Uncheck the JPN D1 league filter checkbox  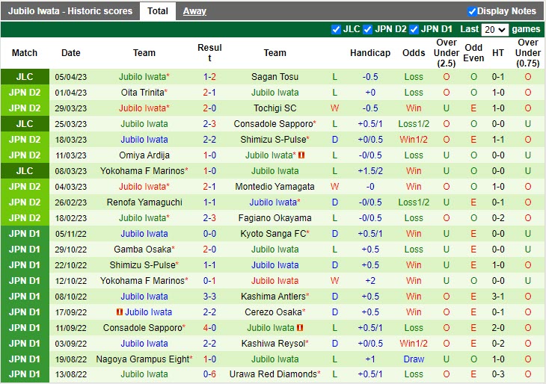(x=414, y=30)
